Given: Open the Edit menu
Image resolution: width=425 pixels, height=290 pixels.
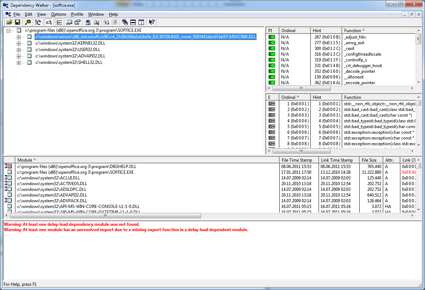Looking at the screenshot, I should coord(29,14).
